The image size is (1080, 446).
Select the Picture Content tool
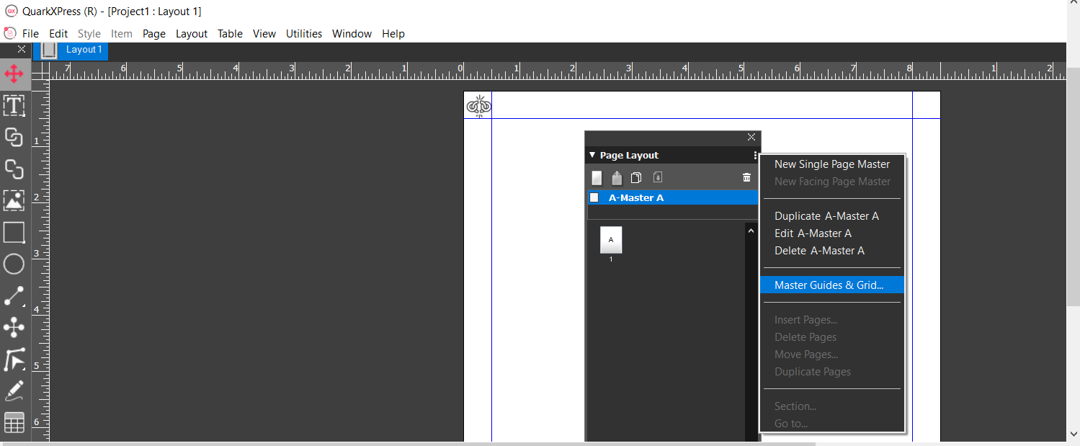coord(14,200)
